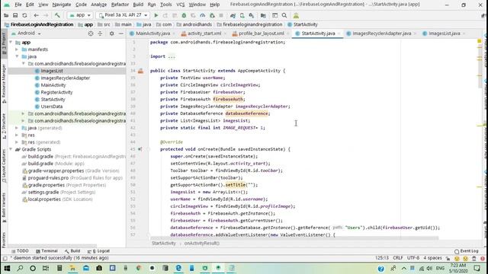Toggle the Resource Manager side tab
Viewport: 488px width, 274px height.
(x=4, y=84)
